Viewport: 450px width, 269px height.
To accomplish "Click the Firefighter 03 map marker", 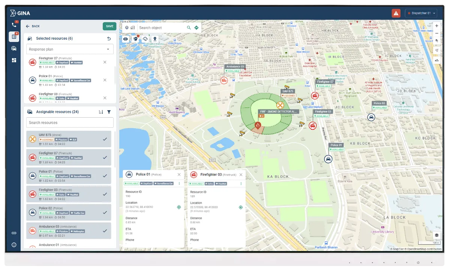I will (312, 126).
